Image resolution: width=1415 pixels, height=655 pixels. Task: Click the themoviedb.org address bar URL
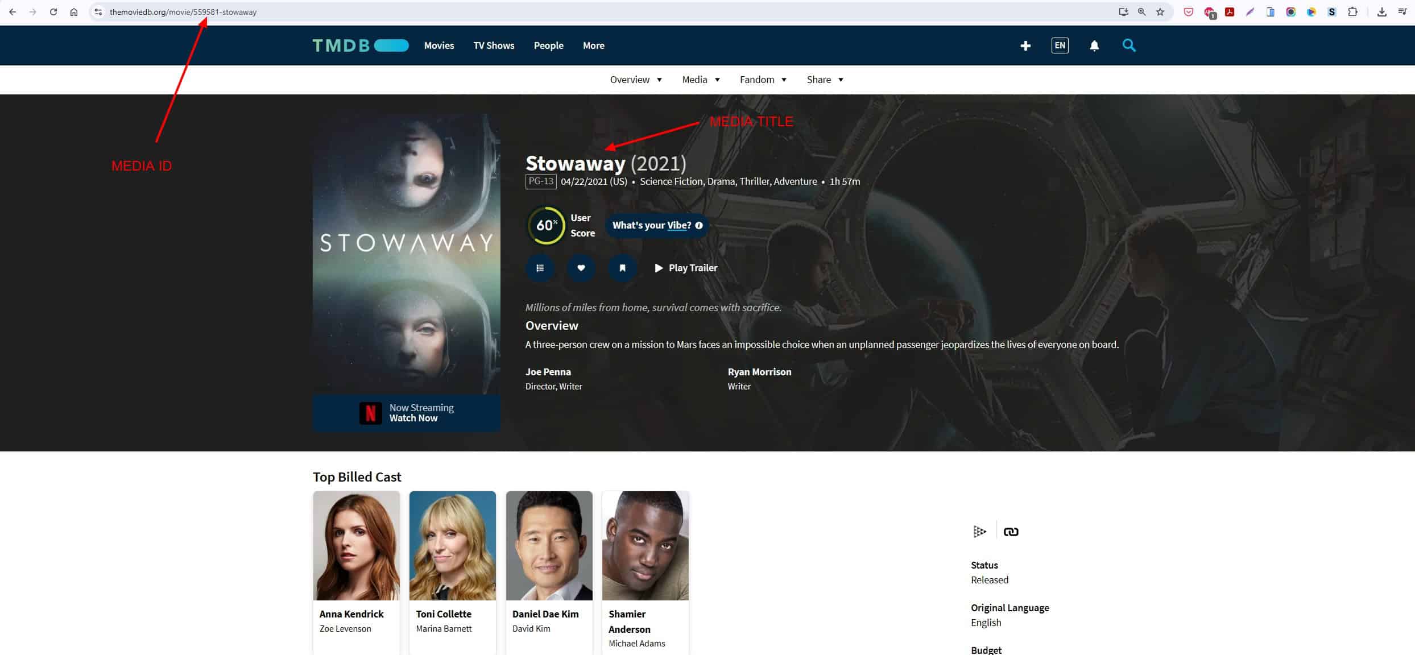(183, 12)
